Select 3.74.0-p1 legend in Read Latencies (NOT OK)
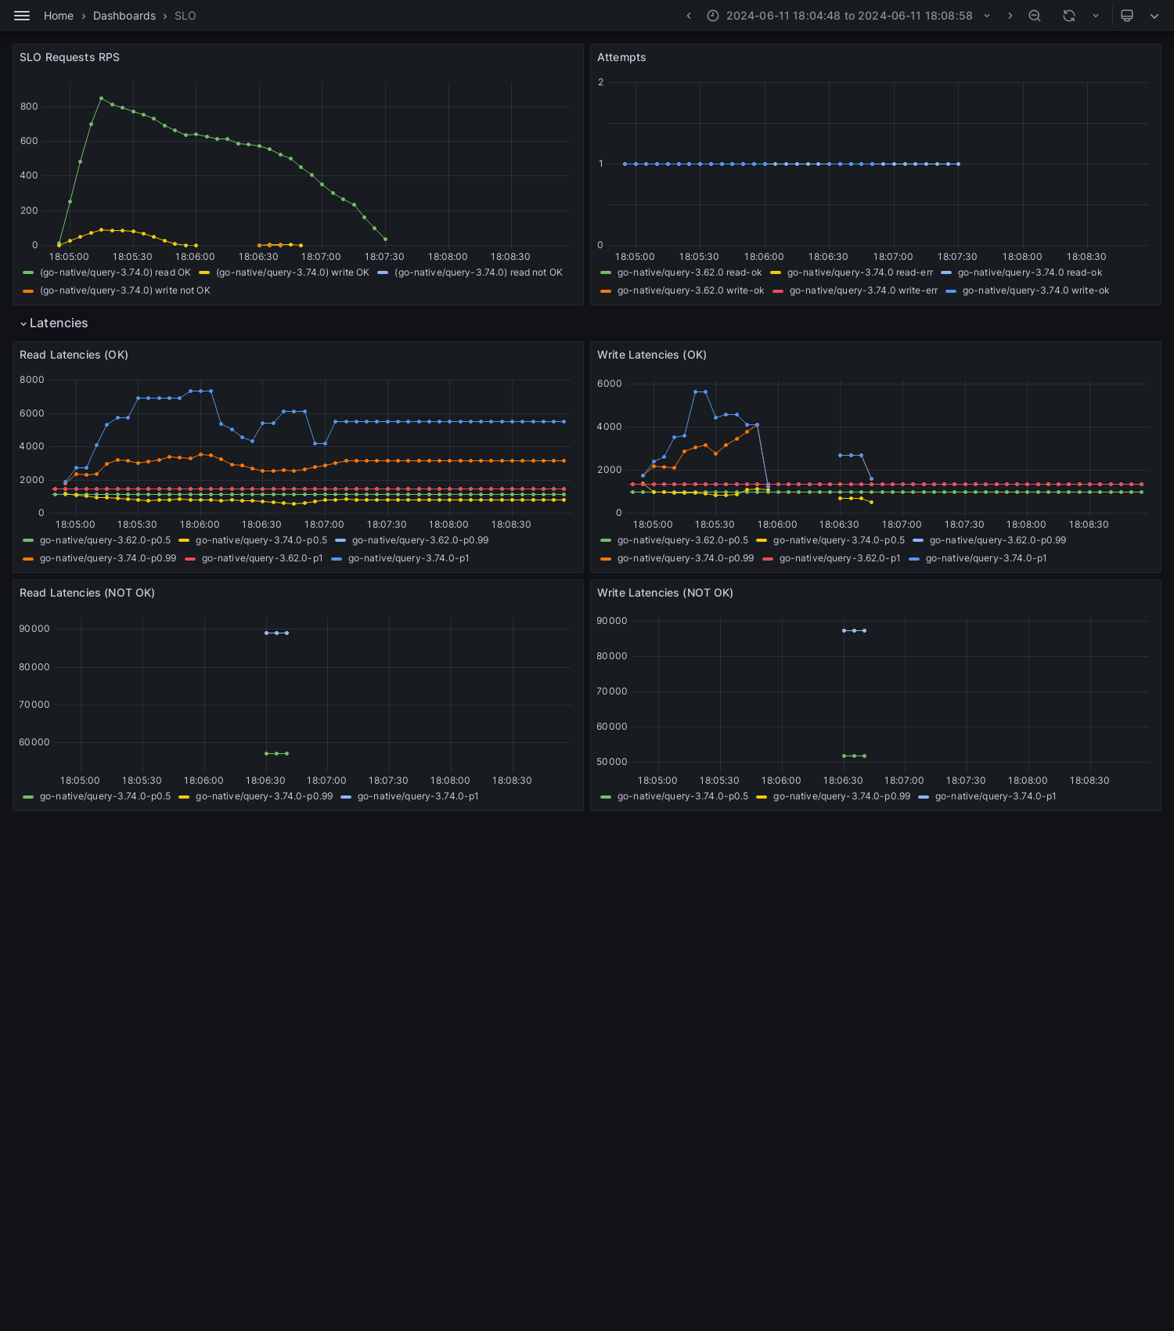 [418, 796]
